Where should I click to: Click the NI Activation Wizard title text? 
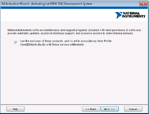47,4
